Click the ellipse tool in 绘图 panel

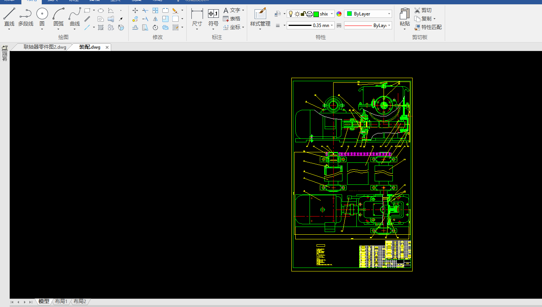coord(101,11)
